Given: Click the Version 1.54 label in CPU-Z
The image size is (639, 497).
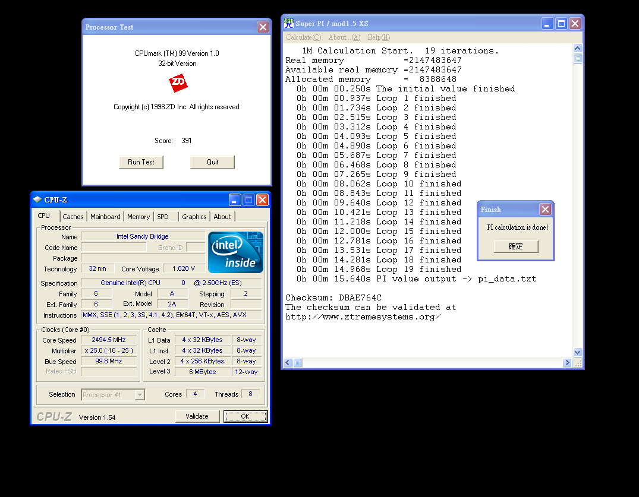Looking at the screenshot, I should click(x=97, y=417).
